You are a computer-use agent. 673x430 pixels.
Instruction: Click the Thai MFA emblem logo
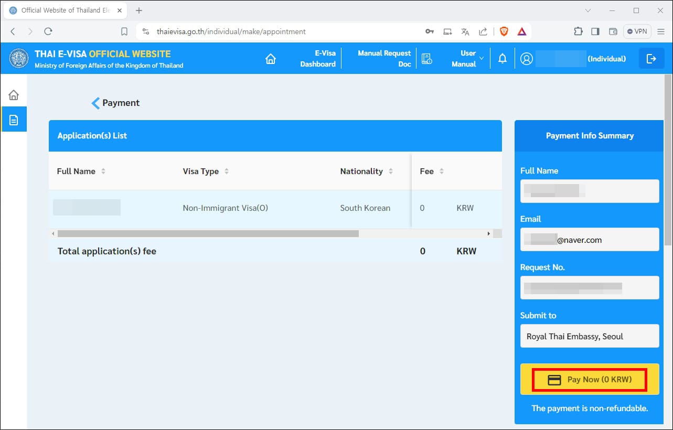19,58
